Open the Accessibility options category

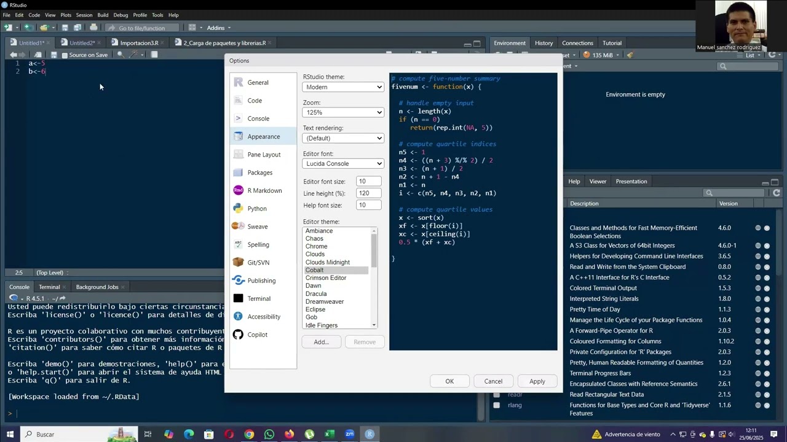coord(263,317)
